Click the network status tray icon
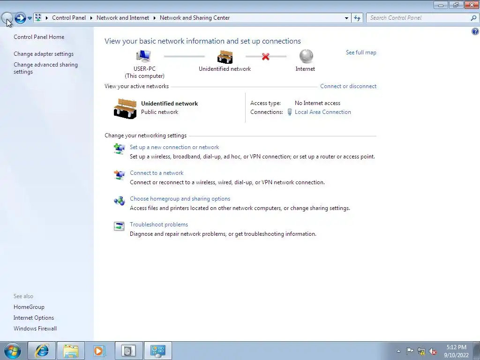 (x=421, y=351)
